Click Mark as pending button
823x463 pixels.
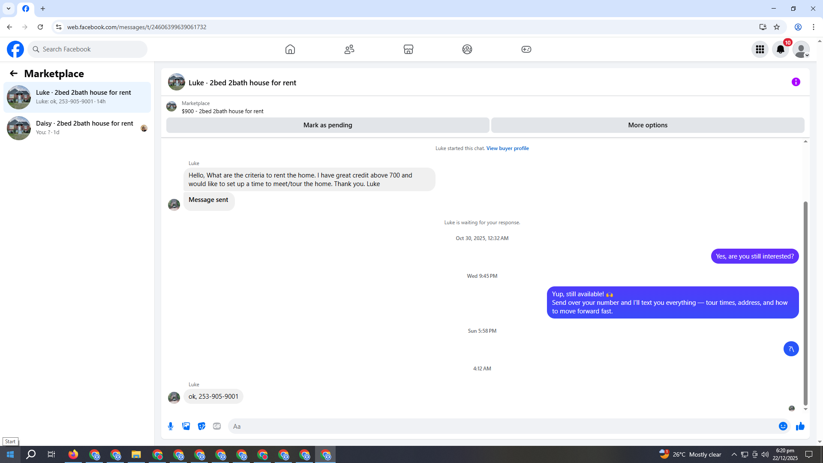click(x=327, y=125)
